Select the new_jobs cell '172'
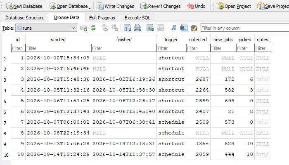 tap(223, 79)
